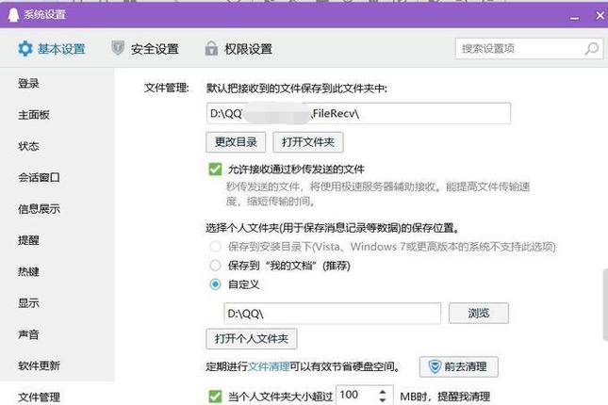The image size is (608, 405).
Task: Switch to the 权限设置 tab
Action: pyautogui.click(x=238, y=49)
